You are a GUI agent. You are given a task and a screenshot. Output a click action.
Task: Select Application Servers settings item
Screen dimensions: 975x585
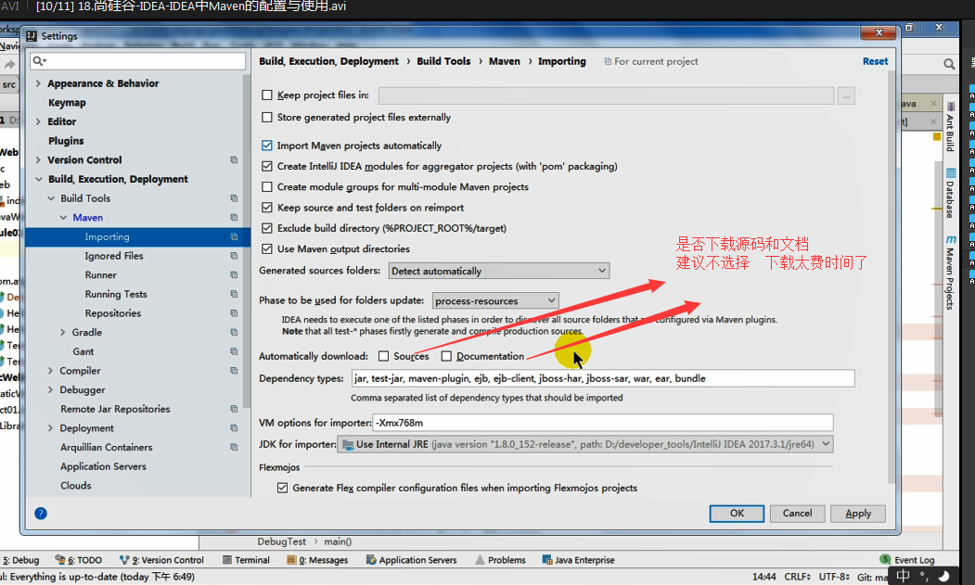[x=103, y=466]
